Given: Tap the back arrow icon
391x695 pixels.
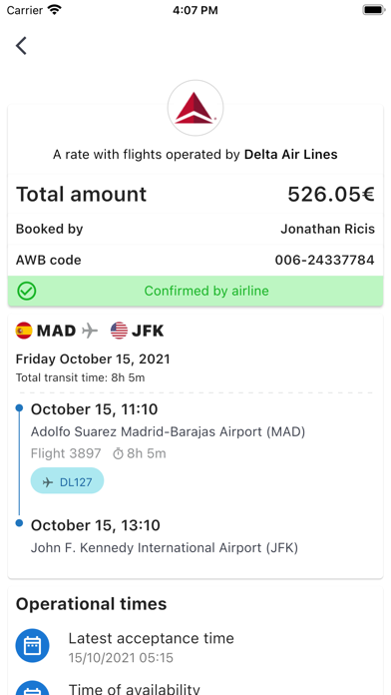Looking at the screenshot, I should 21,46.
